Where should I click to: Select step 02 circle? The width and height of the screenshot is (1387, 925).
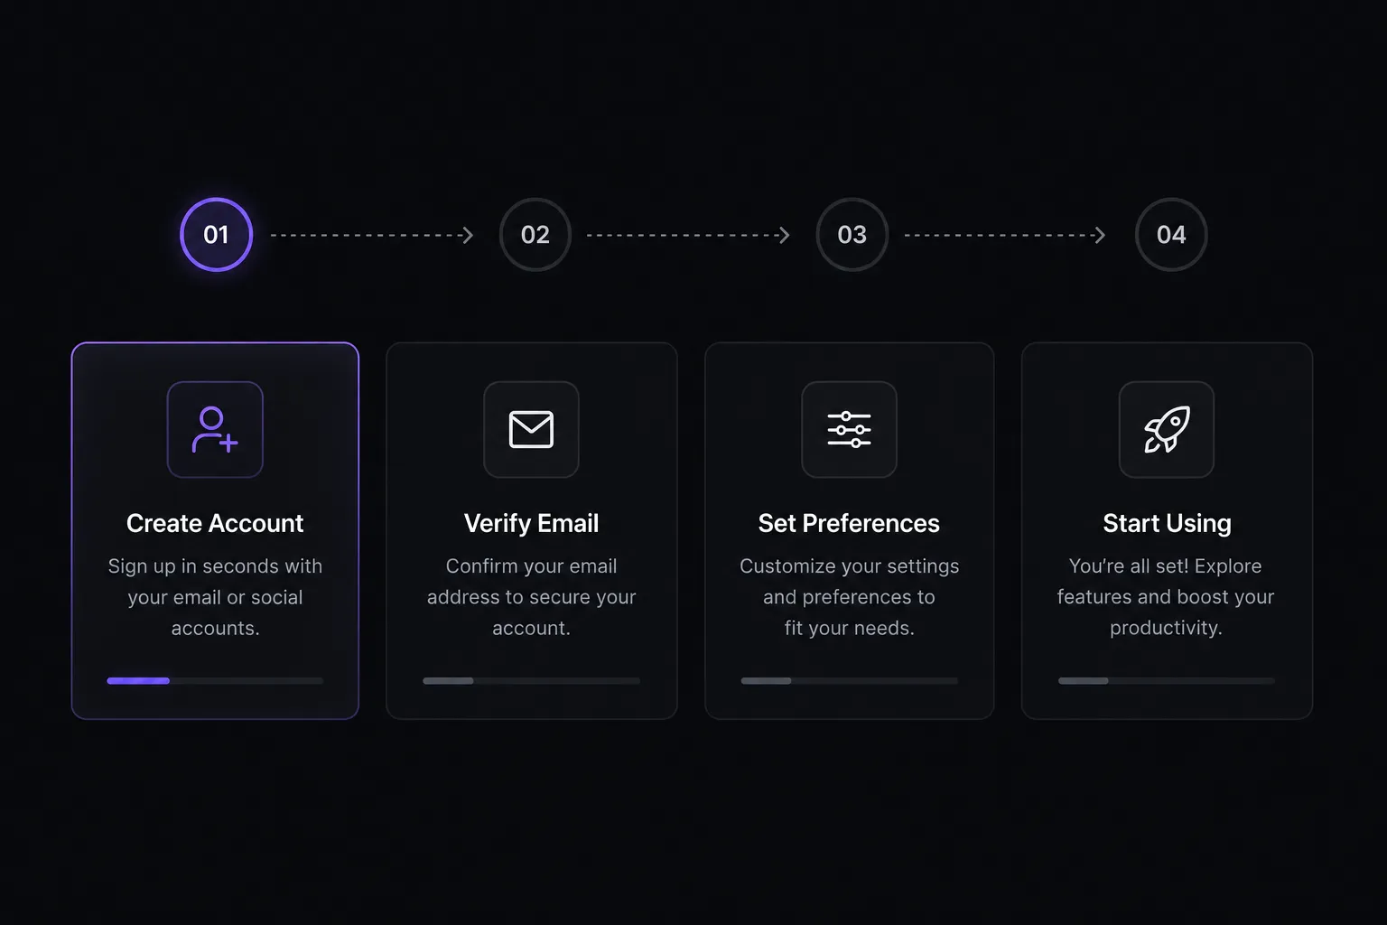pos(535,235)
